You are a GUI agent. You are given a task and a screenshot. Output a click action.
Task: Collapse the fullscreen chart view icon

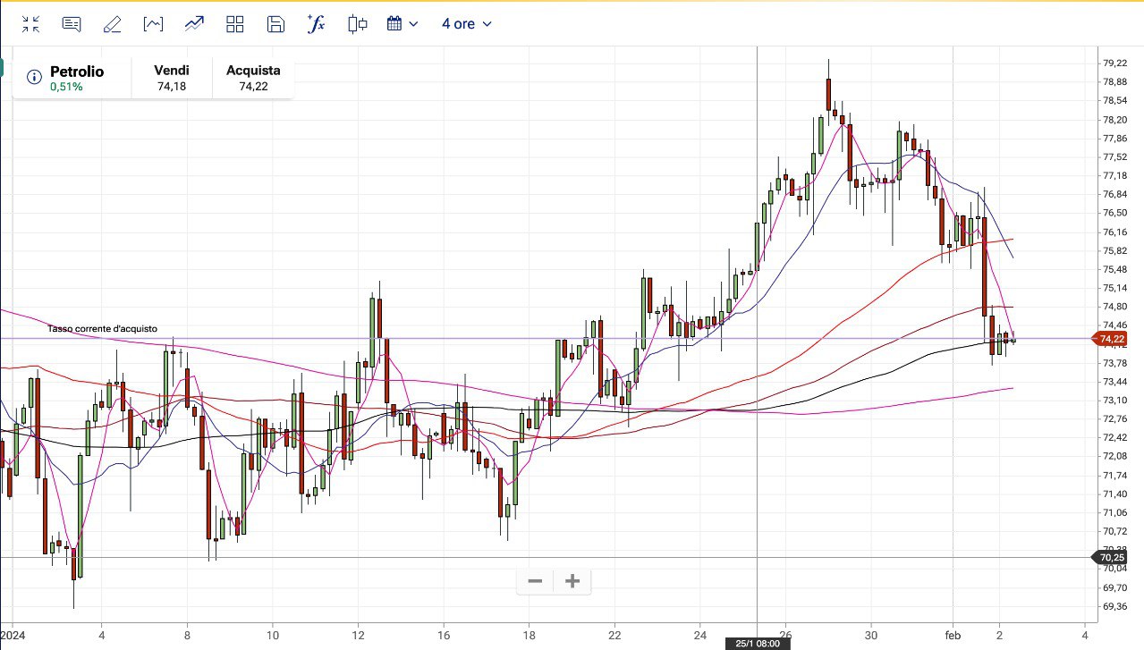(31, 24)
